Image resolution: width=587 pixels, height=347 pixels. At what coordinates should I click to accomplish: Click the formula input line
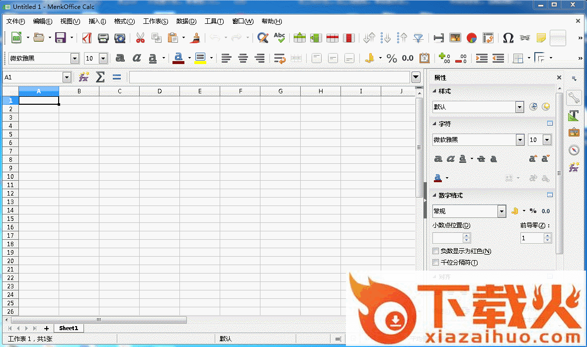pos(269,77)
